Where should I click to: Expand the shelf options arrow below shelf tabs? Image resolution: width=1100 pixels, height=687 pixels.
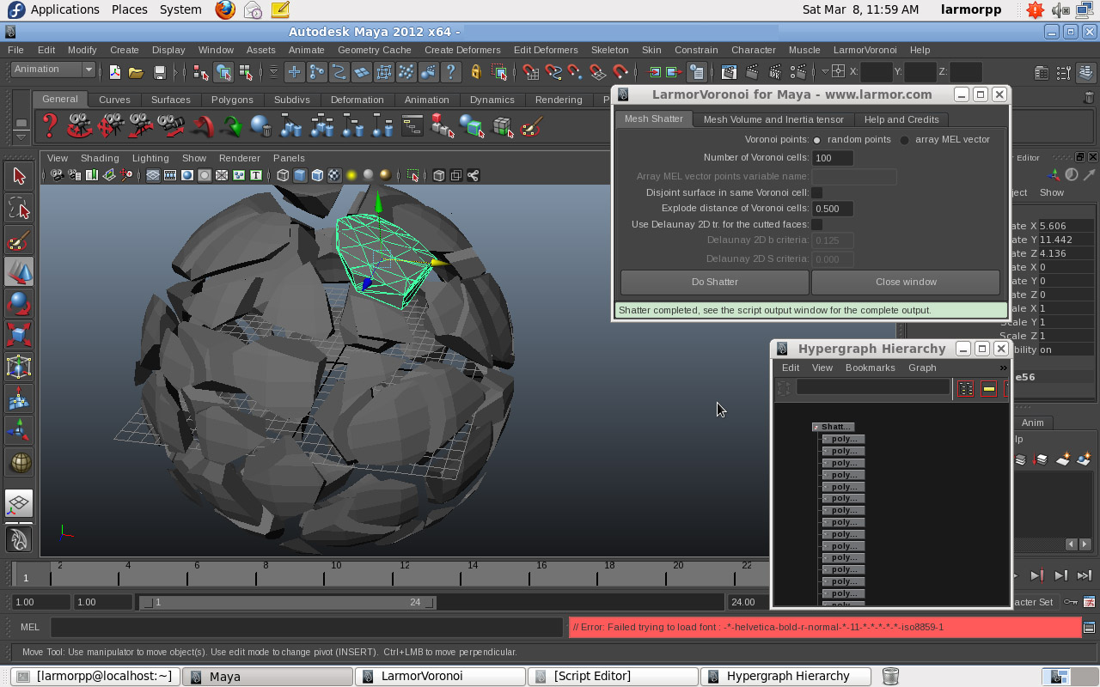click(21, 137)
